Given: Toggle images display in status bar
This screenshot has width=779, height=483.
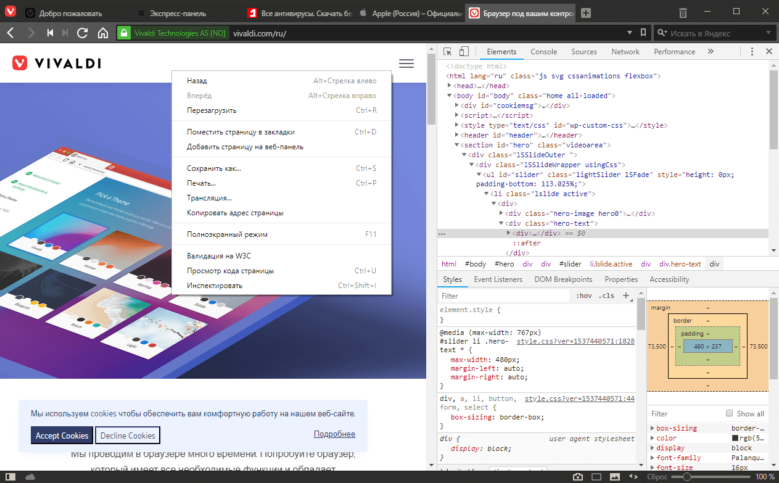Looking at the screenshot, I should (x=616, y=476).
